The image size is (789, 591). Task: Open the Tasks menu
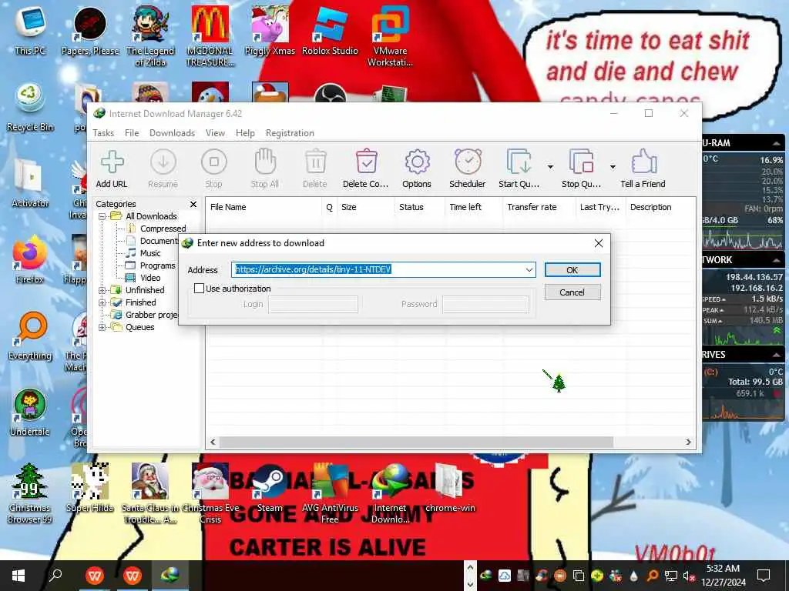tap(103, 133)
